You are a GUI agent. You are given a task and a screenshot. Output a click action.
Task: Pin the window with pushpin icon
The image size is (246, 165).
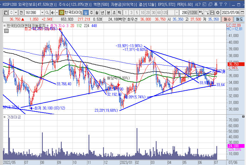coord(216,4)
